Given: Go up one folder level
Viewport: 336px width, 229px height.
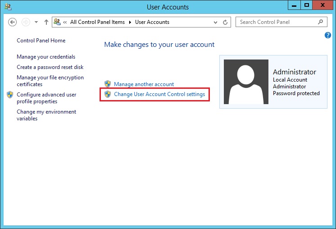Looking at the screenshot, I should (46, 22).
